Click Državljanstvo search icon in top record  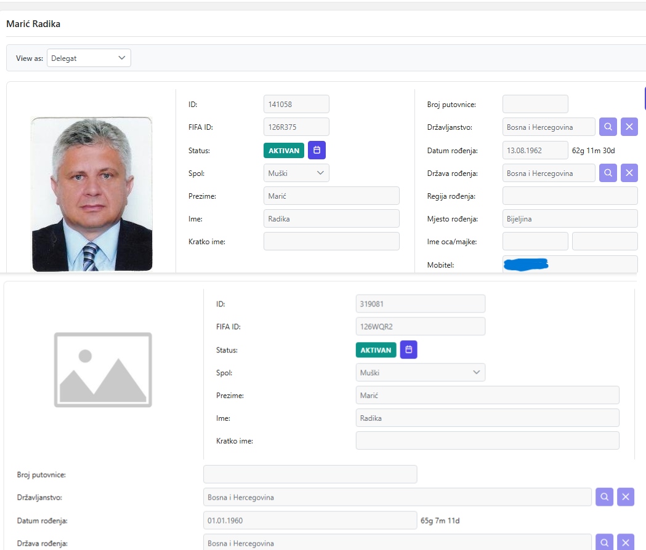608,127
